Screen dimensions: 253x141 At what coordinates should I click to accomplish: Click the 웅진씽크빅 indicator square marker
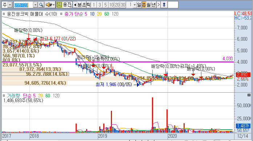pos(4,14)
